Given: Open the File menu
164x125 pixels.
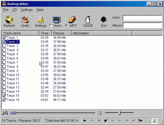Looking at the screenshot, I should click(x=6, y=10).
